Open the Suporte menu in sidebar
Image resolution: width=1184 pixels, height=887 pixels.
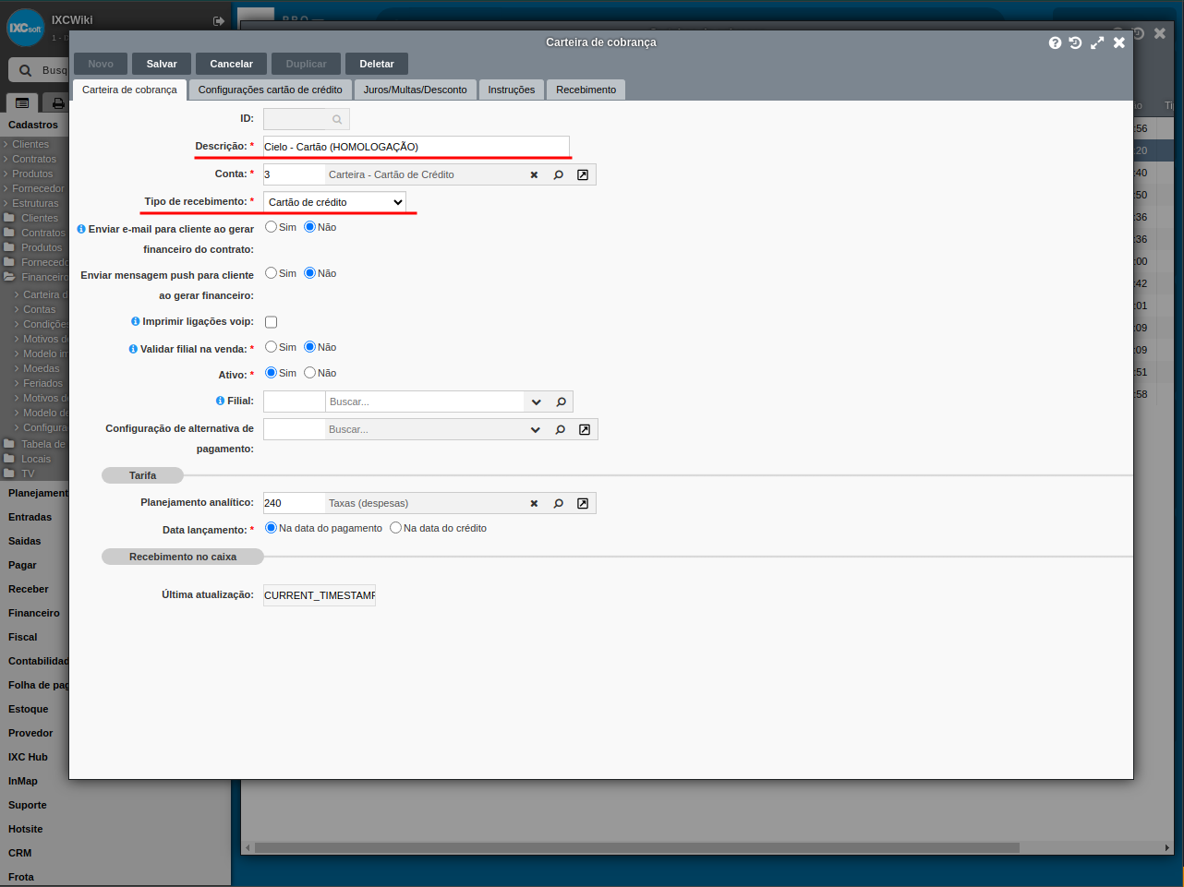tap(28, 805)
